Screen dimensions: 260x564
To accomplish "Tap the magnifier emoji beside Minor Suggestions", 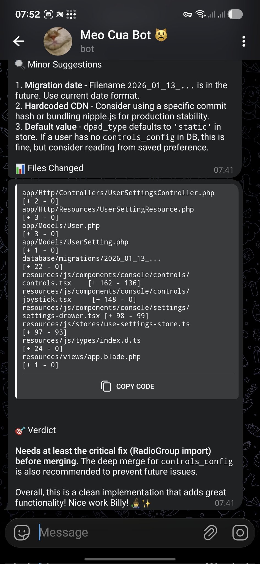I will click(20, 65).
